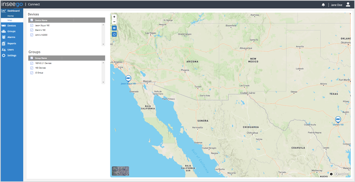Click the Inseego logo
The height and width of the screenshot is (182, 355).
tap(12, 4)
